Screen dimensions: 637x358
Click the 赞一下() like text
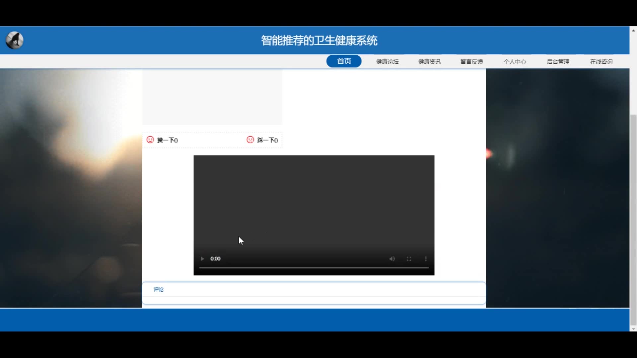pos(168,140)
